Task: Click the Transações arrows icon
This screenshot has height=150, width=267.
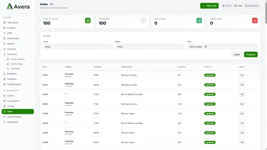Action: pos(8,69)
